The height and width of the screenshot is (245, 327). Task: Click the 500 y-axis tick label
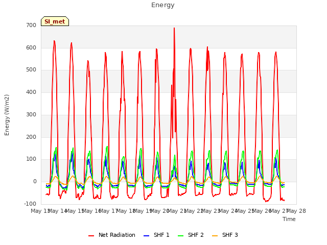coord(31,70)
